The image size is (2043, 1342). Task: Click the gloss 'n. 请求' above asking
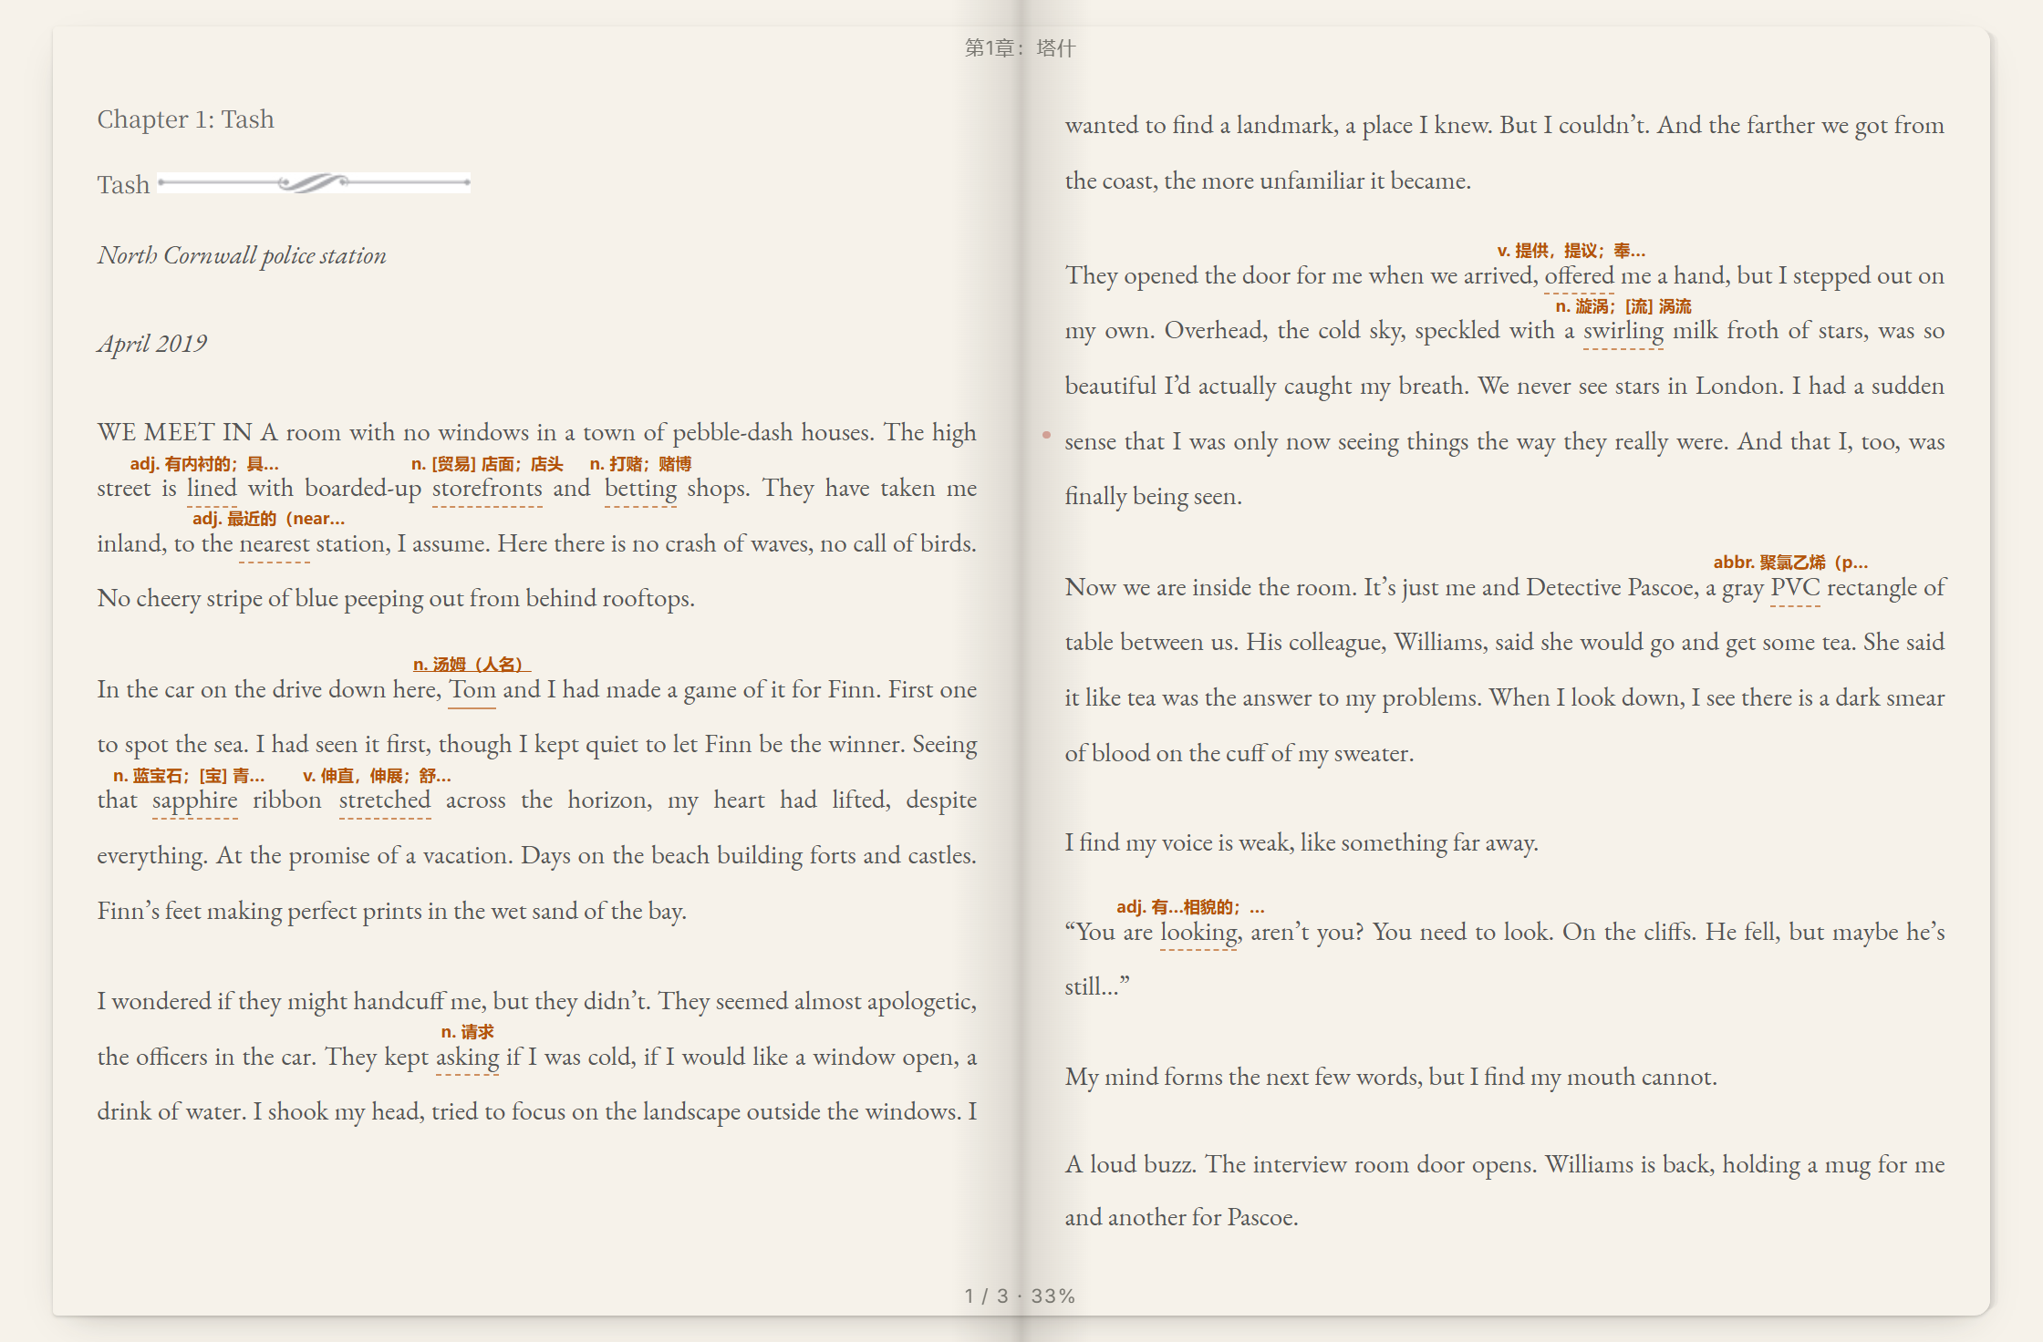coord(467,1032)
